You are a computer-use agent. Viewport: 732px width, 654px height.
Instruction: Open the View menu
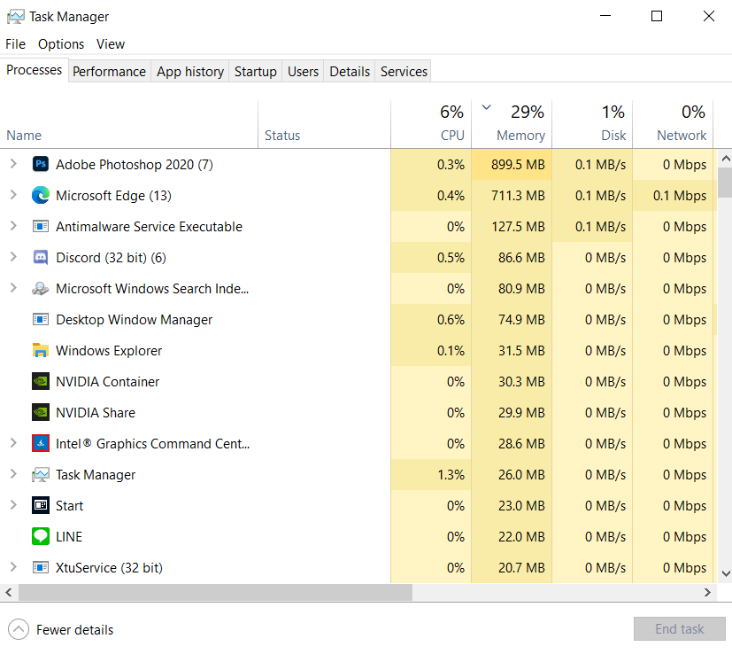point(111,44)
